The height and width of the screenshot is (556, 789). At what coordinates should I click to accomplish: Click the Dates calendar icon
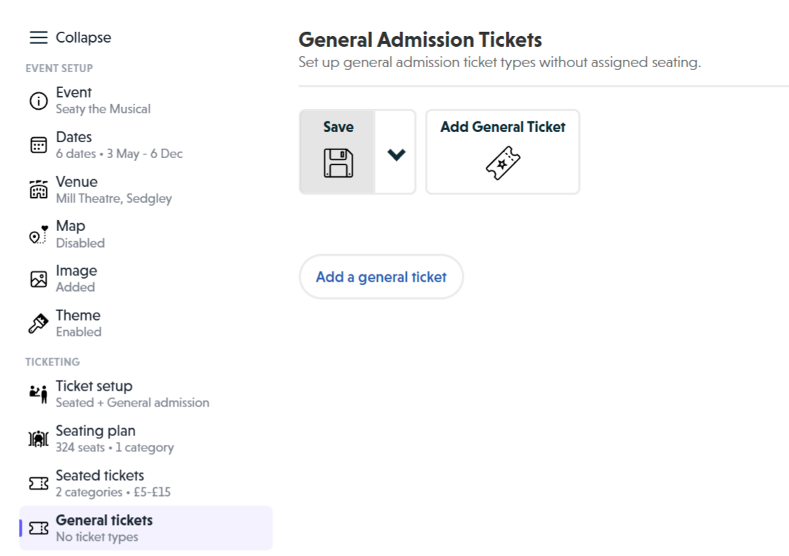[38, 144]
